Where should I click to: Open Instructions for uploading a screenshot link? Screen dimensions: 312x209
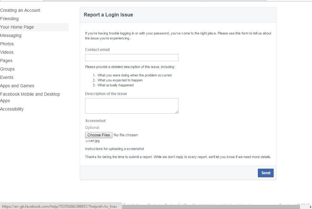click(x=114, y=149)
